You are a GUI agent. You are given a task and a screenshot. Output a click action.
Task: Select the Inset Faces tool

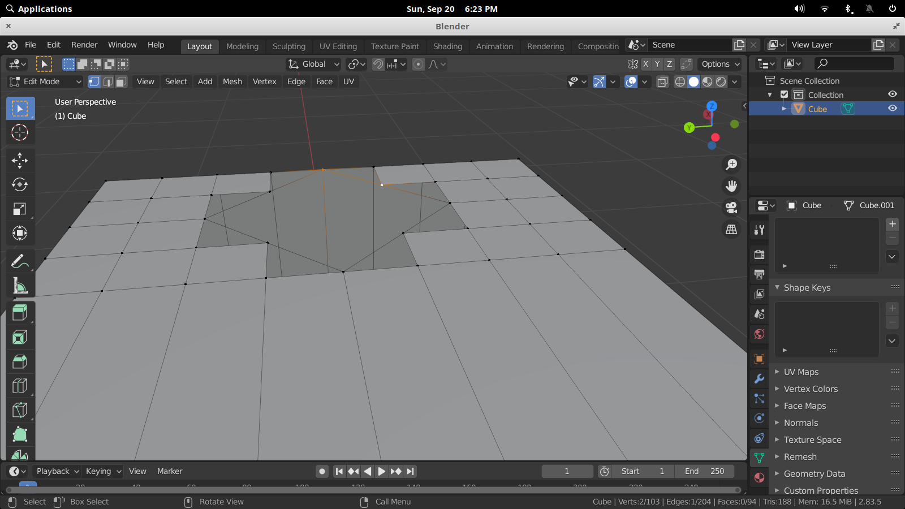(x=20, y=338)
